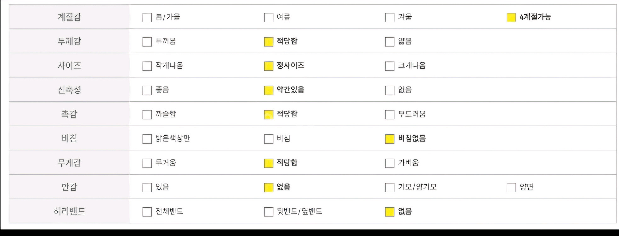Tick the 가벼움 checkbox
The height and width of the screenshot is (236, 619).
(x=389, y=163)
